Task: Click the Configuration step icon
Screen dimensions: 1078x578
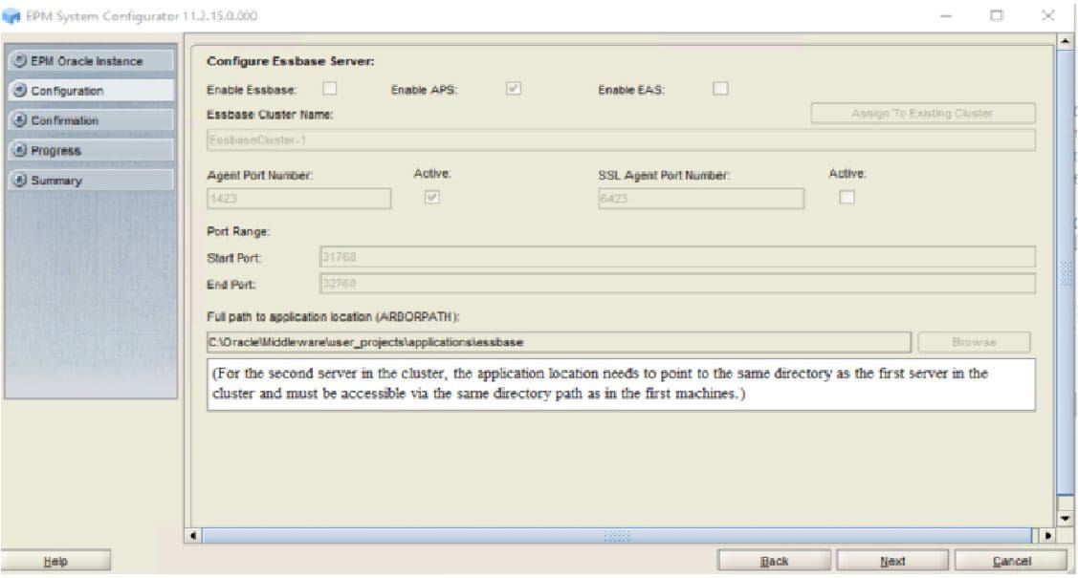Action: 20,91
